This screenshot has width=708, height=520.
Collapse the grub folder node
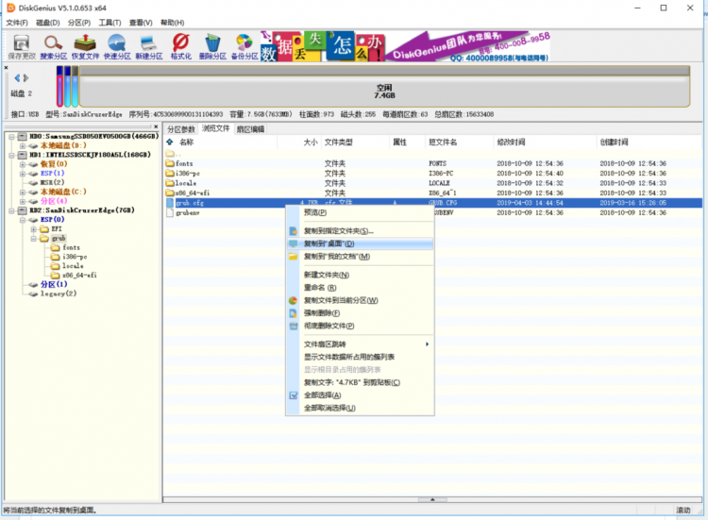pos(33,239)
